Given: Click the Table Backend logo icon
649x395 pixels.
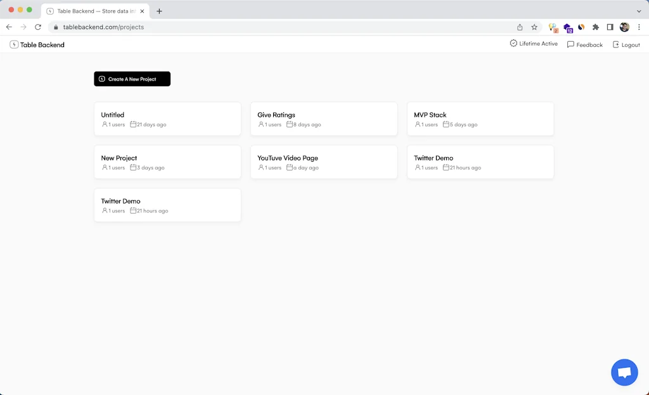Looking at the screenshot, I should point(13,44).
